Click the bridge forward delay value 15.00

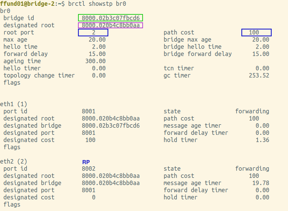pos(261,54)
